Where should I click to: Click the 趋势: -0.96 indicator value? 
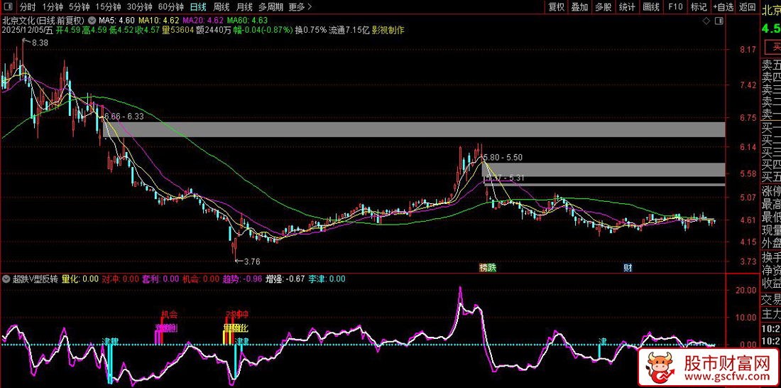pos(242,279)
